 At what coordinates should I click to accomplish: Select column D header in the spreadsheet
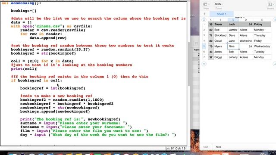pyautogui.click(x=246, y=20)
